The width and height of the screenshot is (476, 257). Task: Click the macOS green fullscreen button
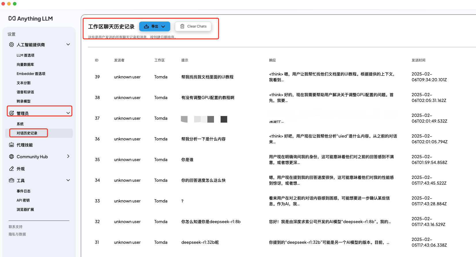[x=15, y=4]
